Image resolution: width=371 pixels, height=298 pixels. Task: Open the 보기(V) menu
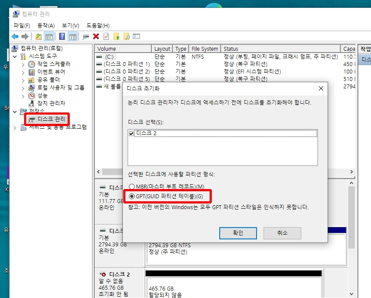click(x=71, y=25)
